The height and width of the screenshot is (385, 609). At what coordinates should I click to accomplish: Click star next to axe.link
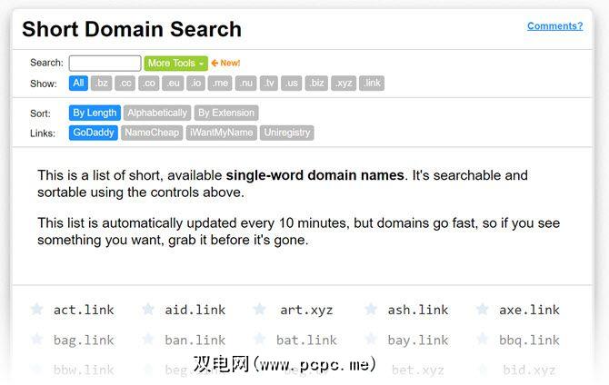click(x=483, y=310)
